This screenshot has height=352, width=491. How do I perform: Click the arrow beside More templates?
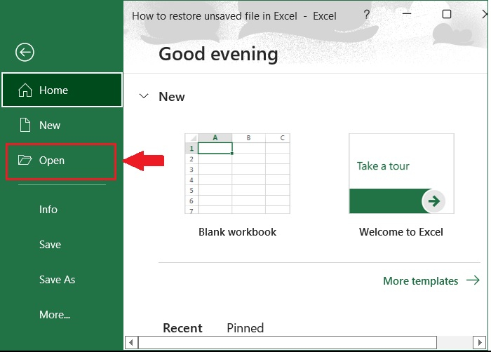pos(473,280)
